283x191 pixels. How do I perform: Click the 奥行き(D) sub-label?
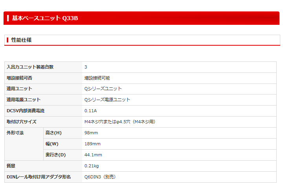coord(55,155)
